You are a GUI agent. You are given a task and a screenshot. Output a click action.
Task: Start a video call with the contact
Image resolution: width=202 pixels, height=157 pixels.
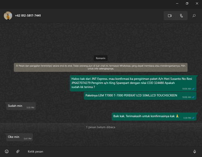pos(170,16)
